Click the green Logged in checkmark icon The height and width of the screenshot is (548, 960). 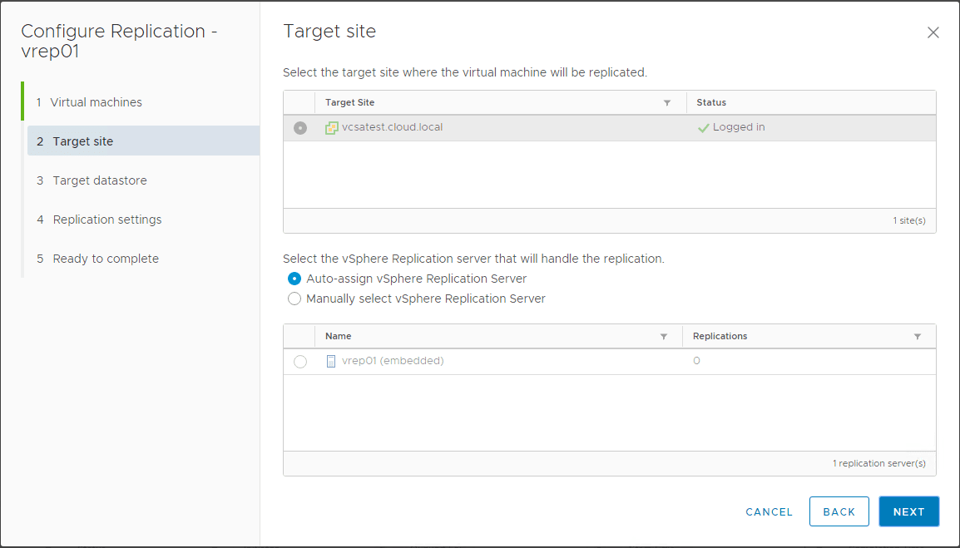[x=703, y=128]
